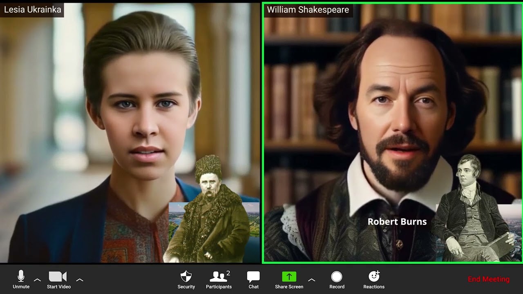Unmute the microphone
The width and height of the screenshot is (523, 294).
tap(21, 279)
